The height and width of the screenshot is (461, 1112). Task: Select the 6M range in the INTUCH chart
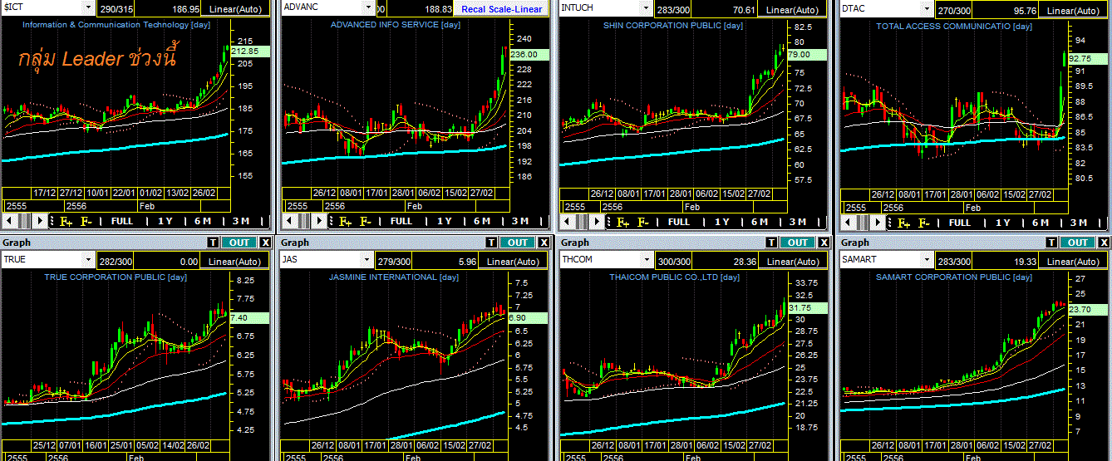(x=760, y=222)
